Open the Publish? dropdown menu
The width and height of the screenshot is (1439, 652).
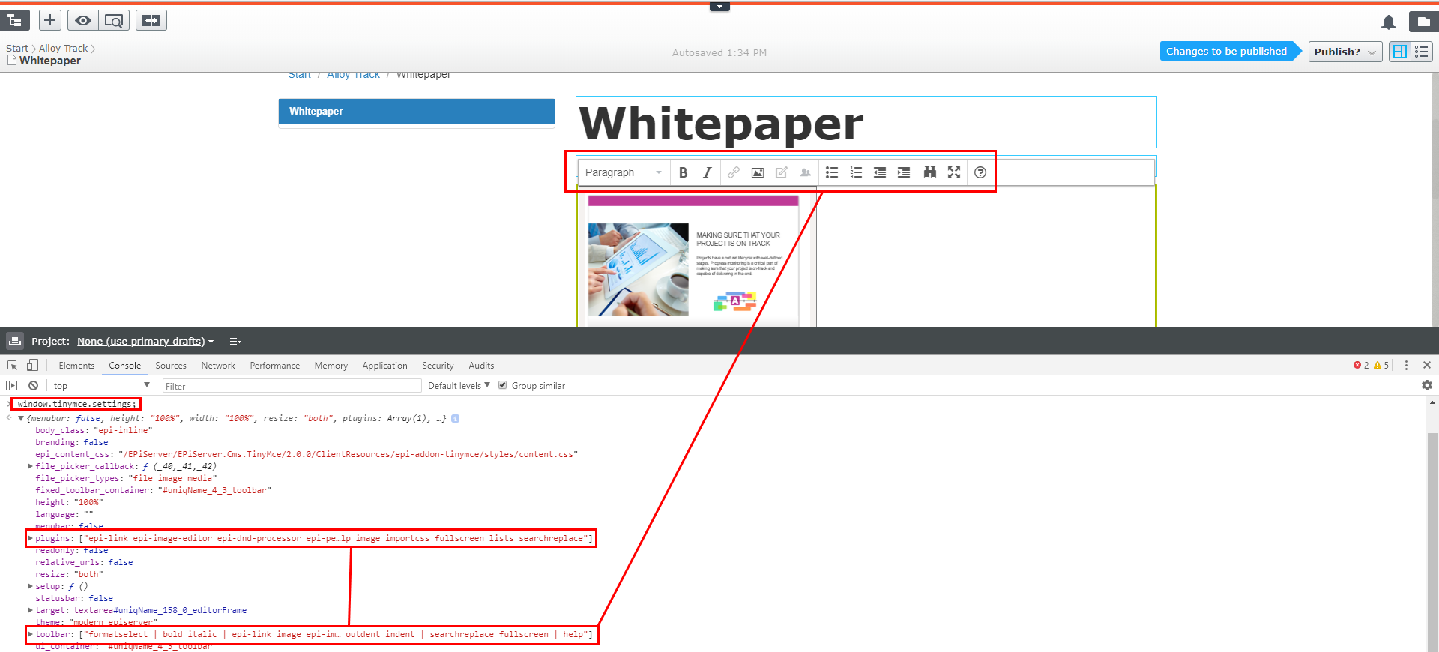[x=1345, y=52]
